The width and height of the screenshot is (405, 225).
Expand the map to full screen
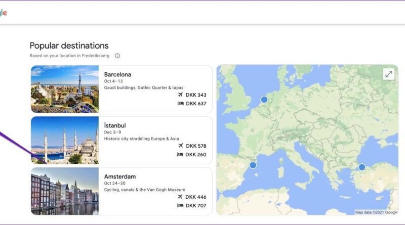tap(388, 74)
